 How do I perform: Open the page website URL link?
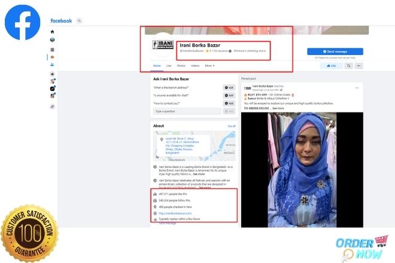tap(175, 213)
